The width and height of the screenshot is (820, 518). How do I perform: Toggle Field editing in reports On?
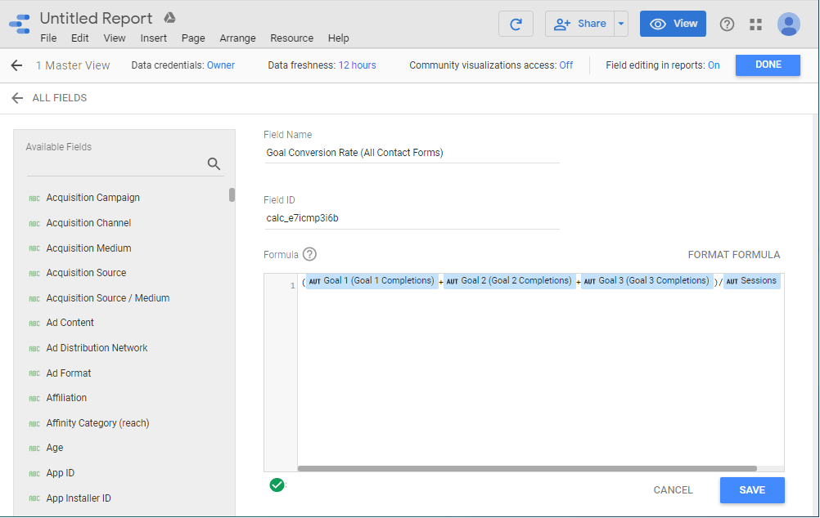click(714, 65)
